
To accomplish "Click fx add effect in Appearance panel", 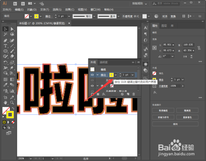I will pos(104,94).
